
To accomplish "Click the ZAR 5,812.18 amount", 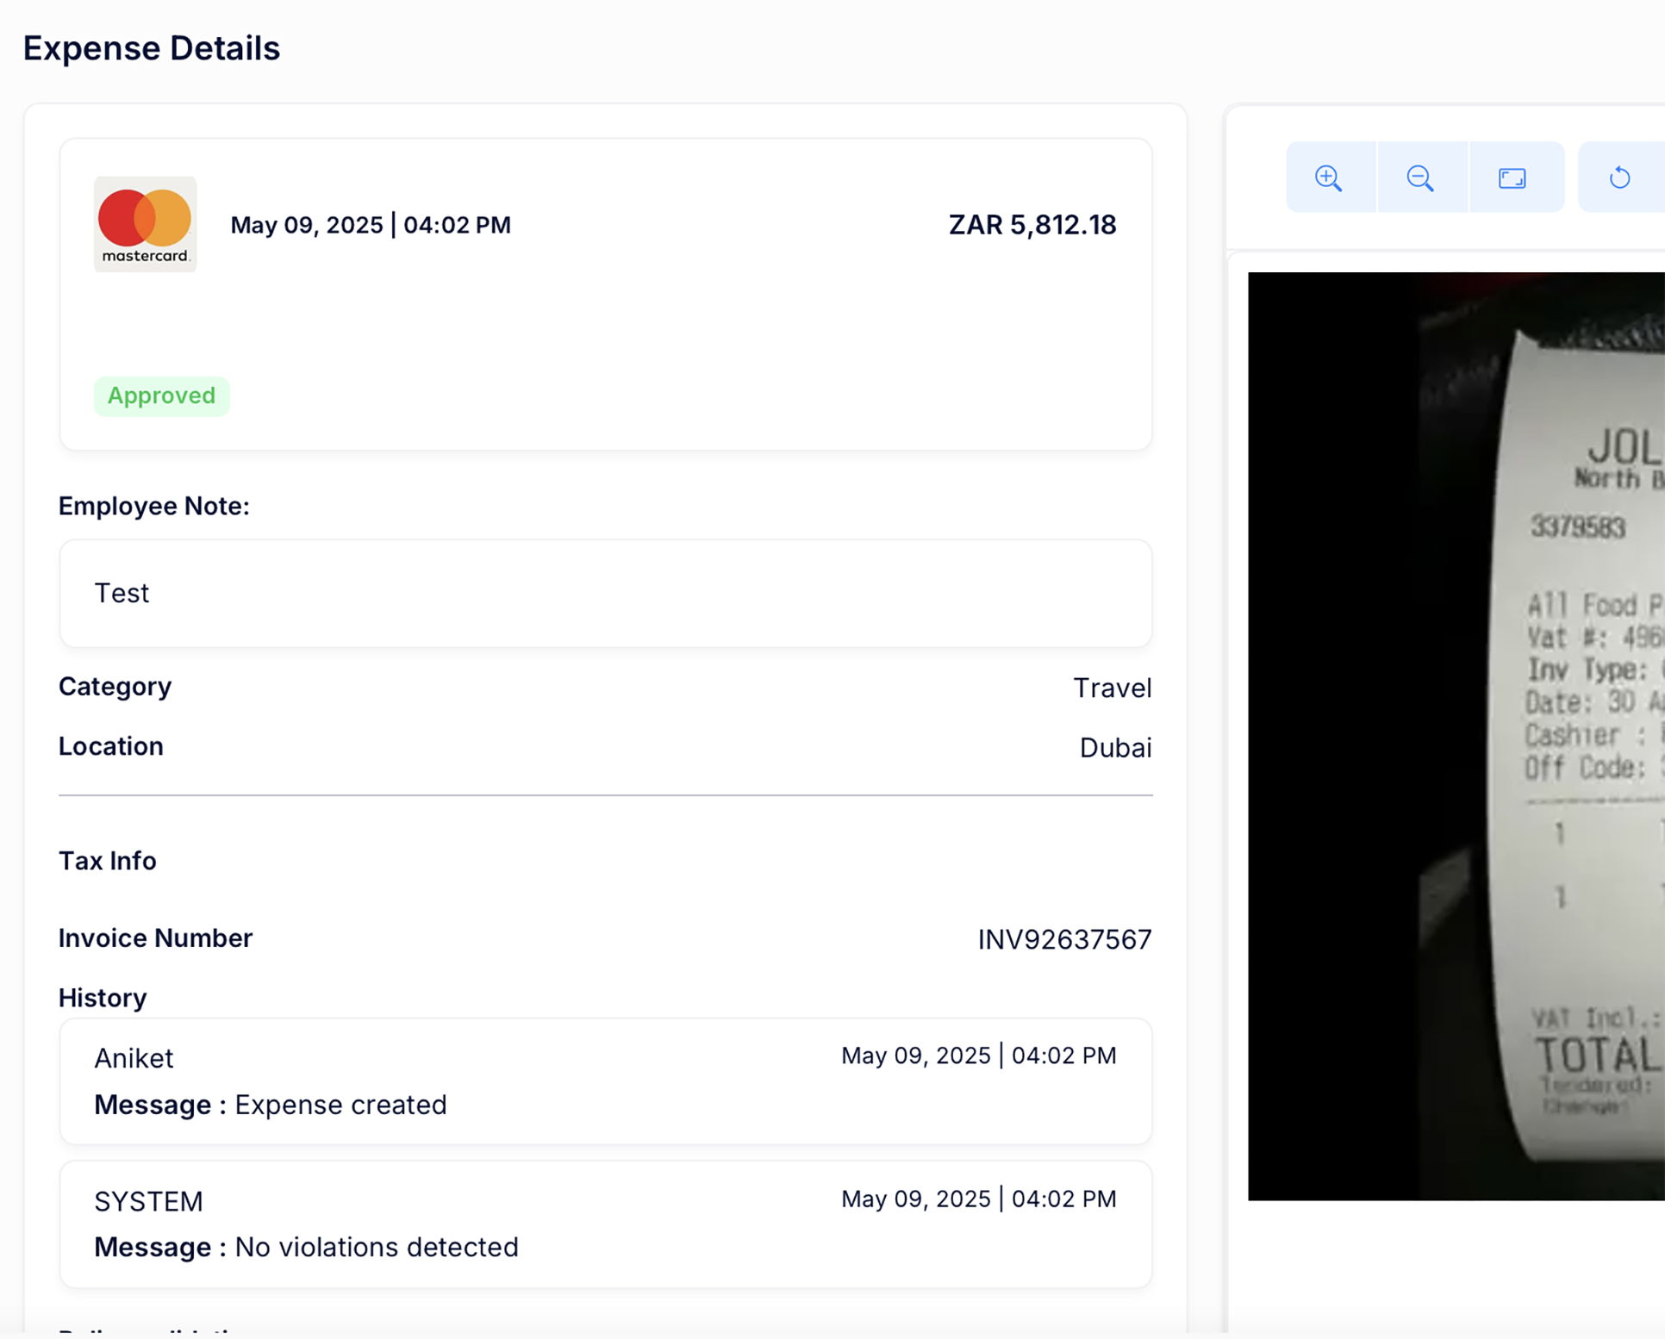I will [1032, 225].
